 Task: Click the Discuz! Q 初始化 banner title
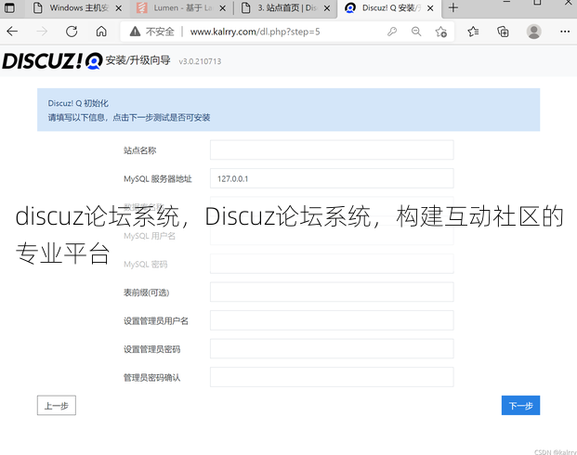click(78, 103)
